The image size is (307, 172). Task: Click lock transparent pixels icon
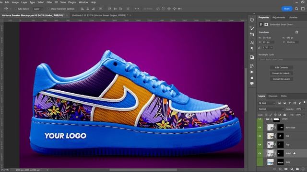pyautogui.click(x=266, y=115)
